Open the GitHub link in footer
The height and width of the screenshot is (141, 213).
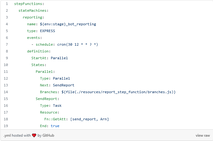coord(48,135)
